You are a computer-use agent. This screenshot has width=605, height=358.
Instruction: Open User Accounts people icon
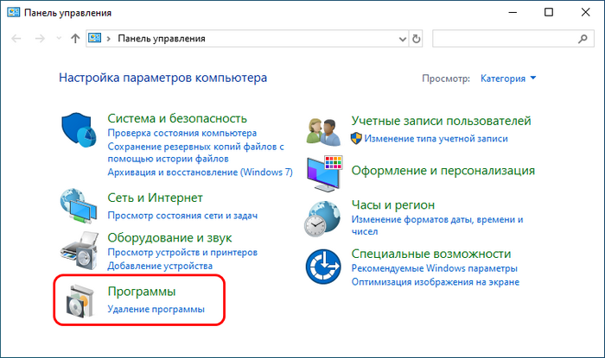click(x=323, y=132)
